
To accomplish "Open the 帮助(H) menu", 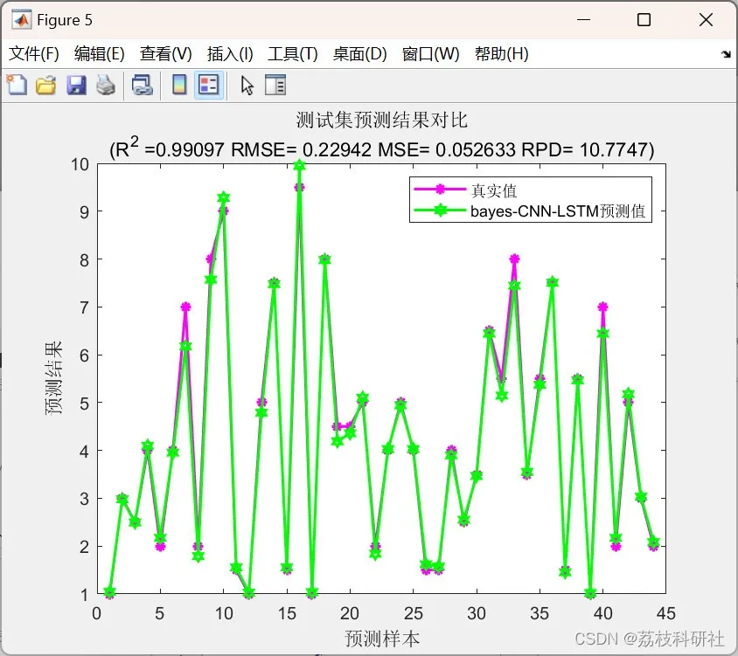I will tap(502, 53).
